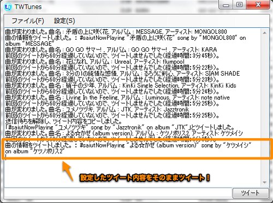
Task: Open the ファイル(F) menu
Action: click(x=28, y=21)
